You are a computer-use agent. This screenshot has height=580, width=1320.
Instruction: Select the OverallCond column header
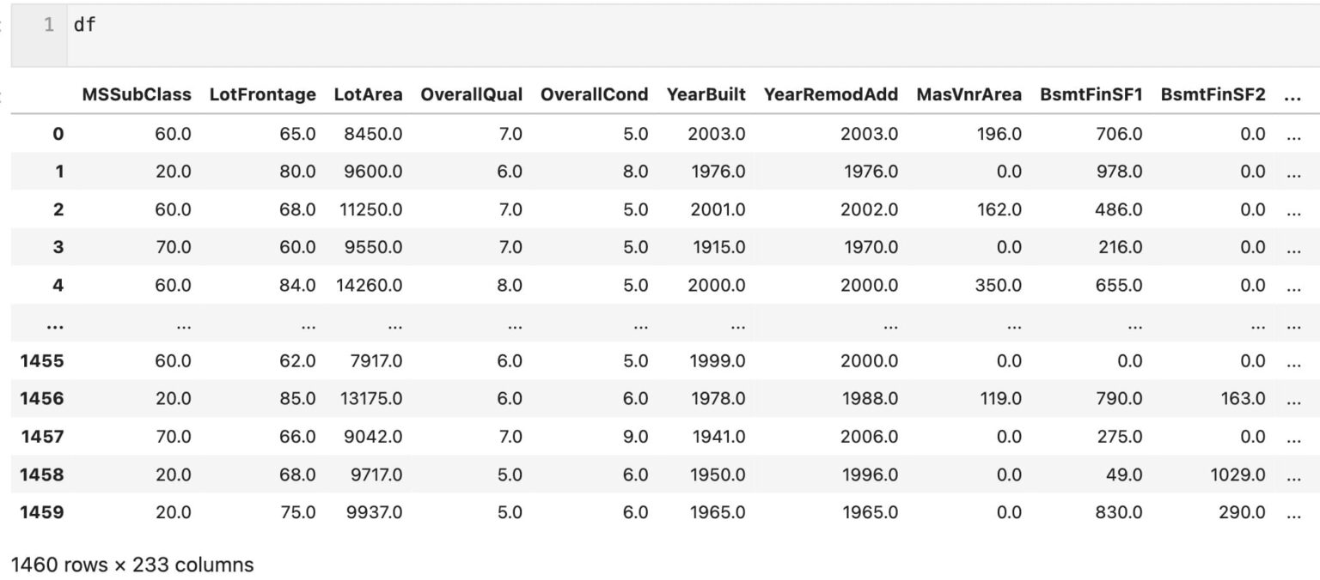594,95
